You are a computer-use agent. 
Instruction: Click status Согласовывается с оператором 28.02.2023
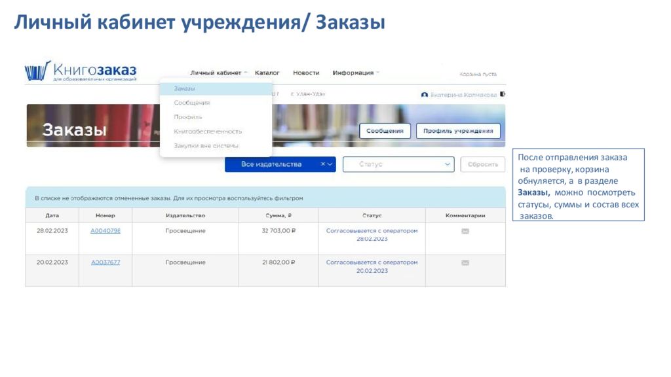click(x=372, y=235)
